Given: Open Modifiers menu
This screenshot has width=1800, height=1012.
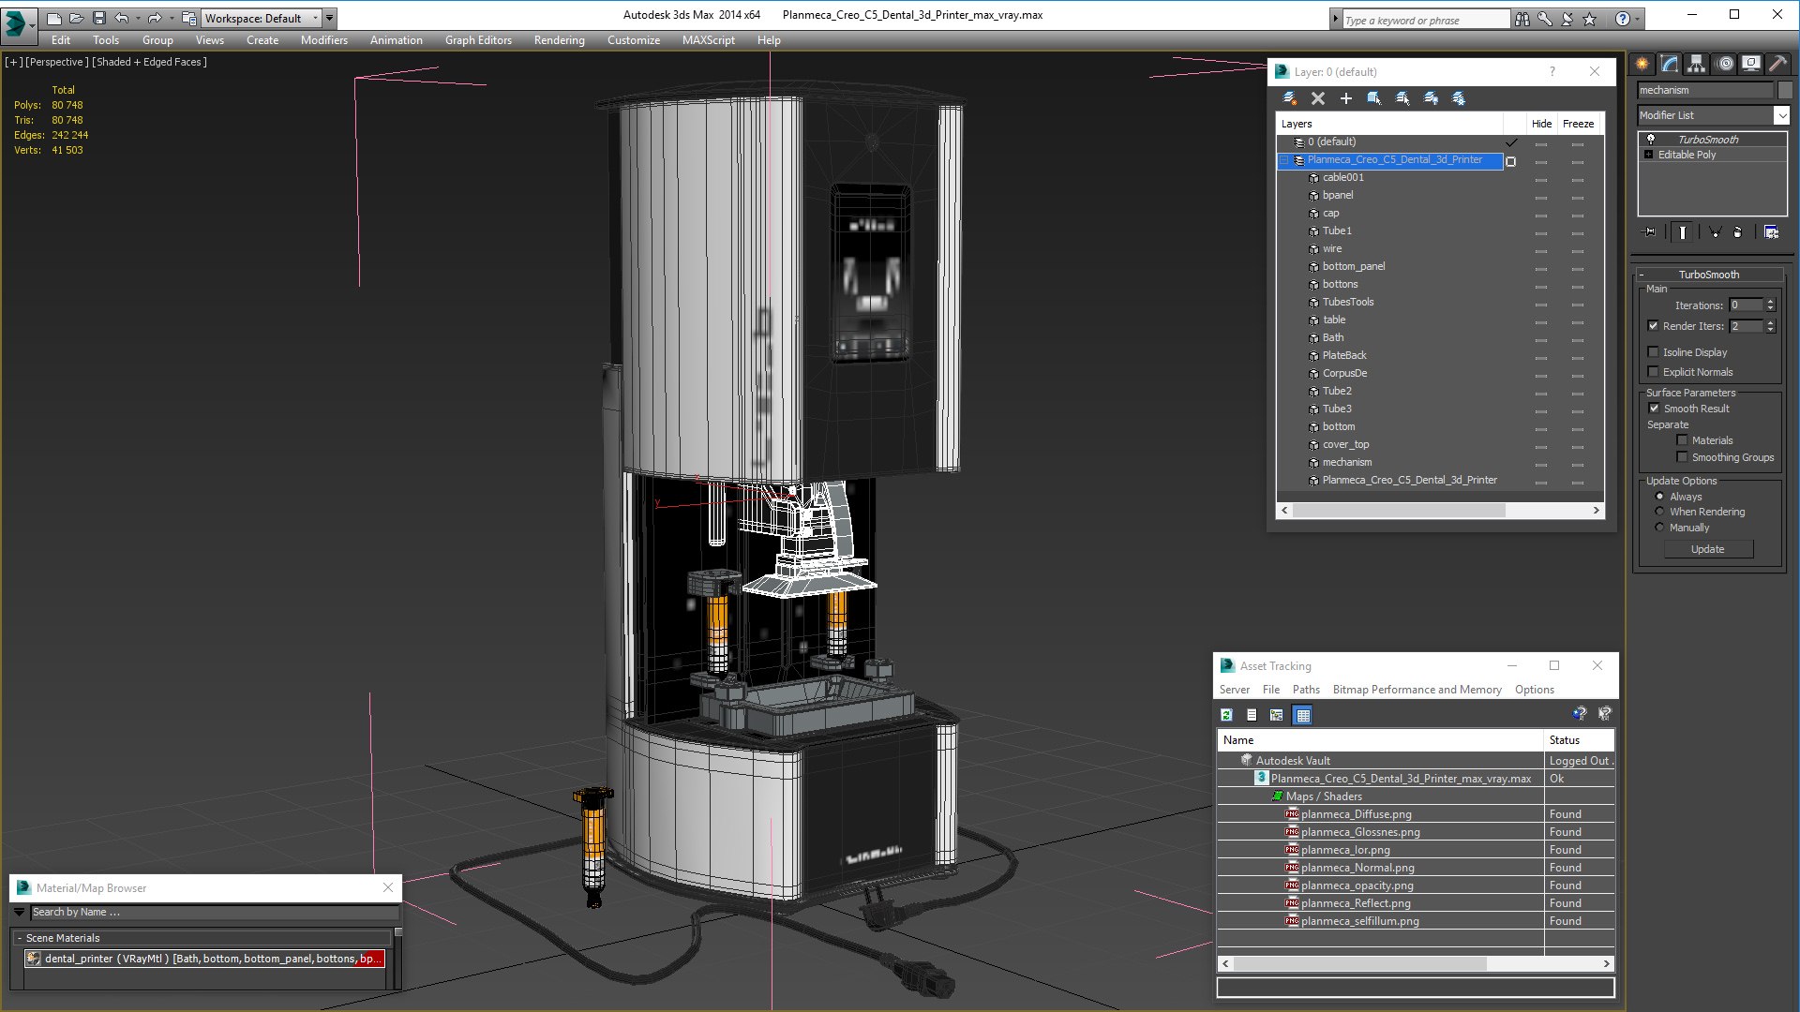Looking at the screenshot, I should click(x=324, y=40).
